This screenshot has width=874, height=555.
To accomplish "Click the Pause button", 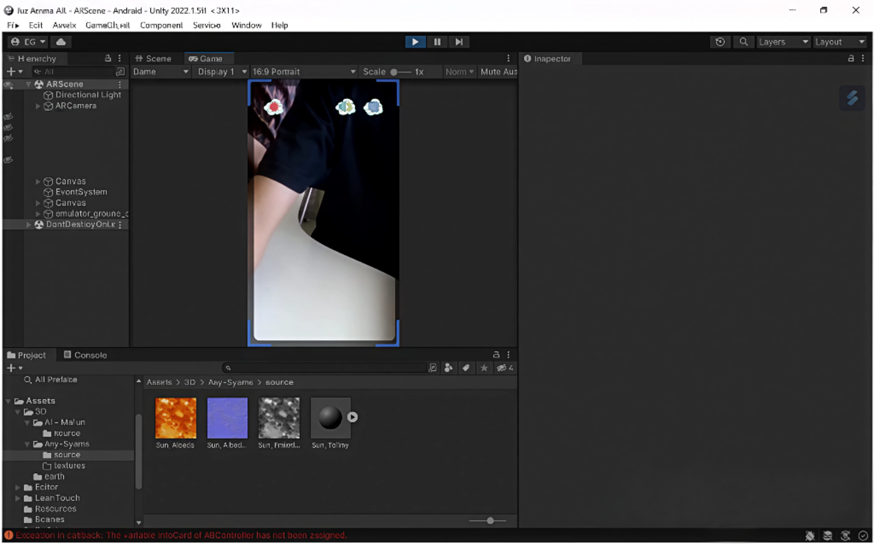I will tap(437, 42).
